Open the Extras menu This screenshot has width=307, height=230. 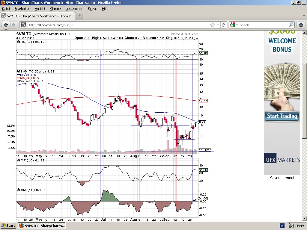92,9
